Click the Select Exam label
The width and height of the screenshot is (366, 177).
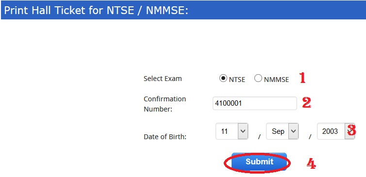coord(163,79)
